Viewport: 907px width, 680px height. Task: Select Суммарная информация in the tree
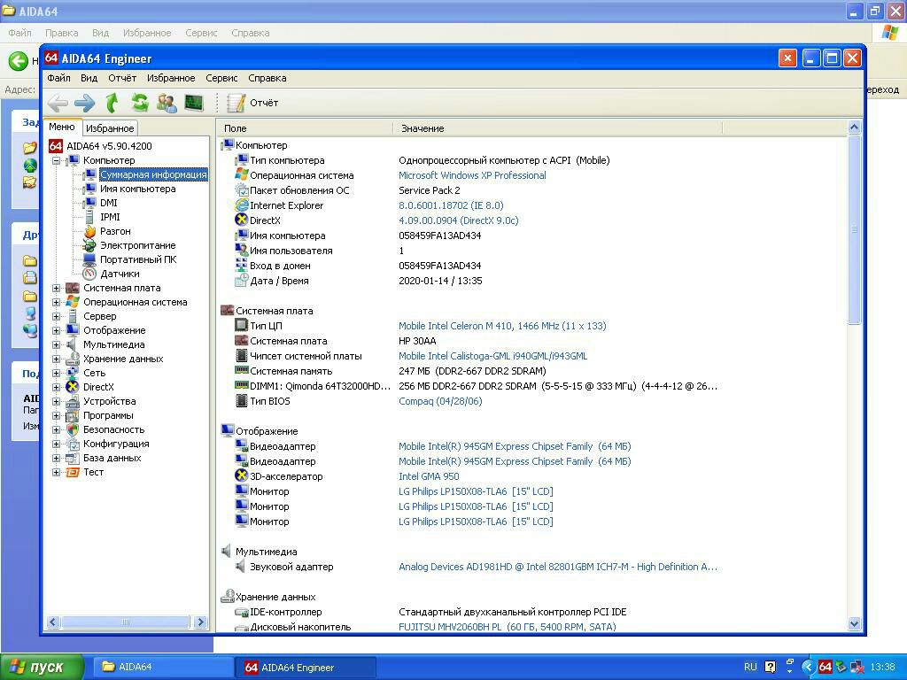tap(153, 174)
